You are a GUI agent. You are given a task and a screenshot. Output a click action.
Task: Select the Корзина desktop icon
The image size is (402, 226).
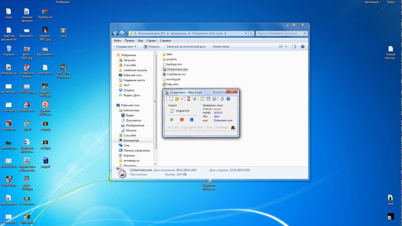tap(9, 51)
